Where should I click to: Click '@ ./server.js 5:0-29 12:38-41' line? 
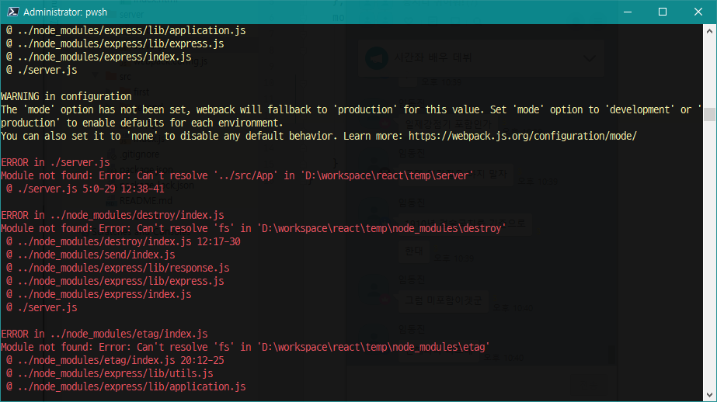85,189
